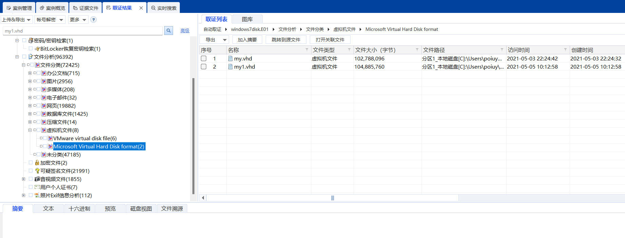The height and width of the screenshot is (238, 625).
Task: Click the BitLocker恢复密钥检索 key icon
Action: click(37, 49)
